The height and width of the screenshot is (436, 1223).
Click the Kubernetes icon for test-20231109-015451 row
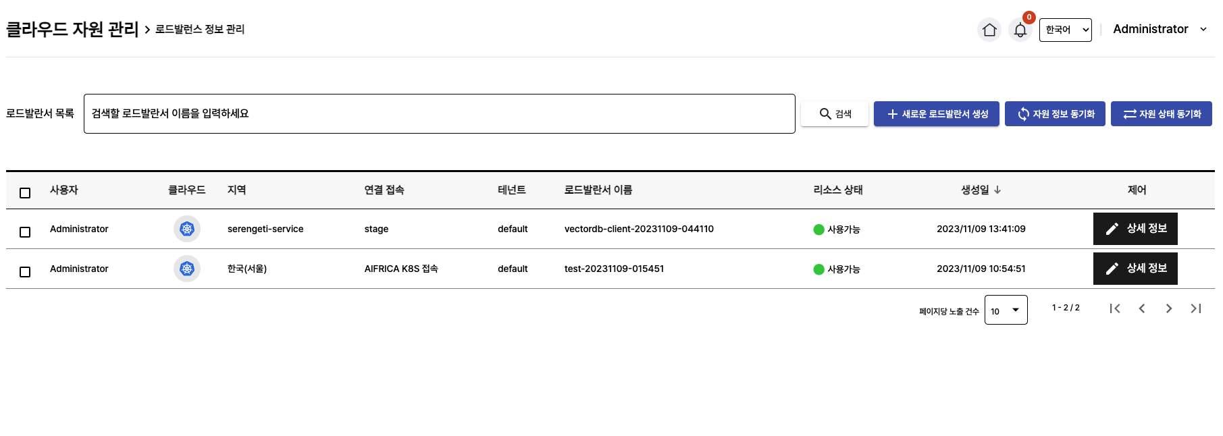tap(187, 269)
